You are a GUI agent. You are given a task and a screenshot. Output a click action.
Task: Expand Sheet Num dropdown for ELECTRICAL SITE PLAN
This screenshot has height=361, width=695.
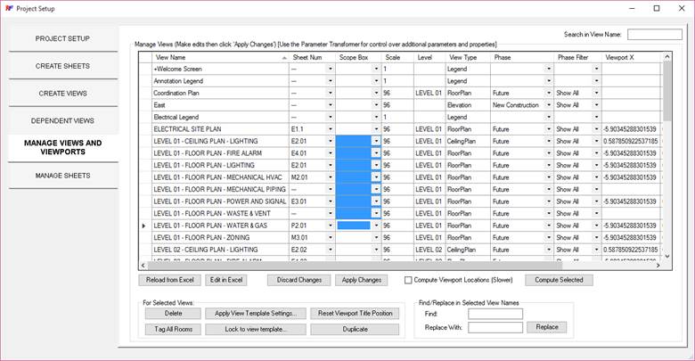click(x=330, y=129)
